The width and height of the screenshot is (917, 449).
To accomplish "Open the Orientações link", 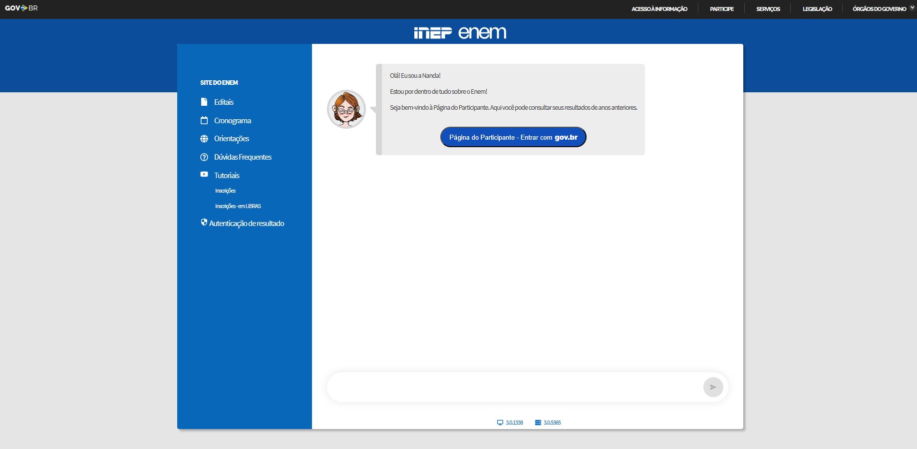I will tap(232, 139).
